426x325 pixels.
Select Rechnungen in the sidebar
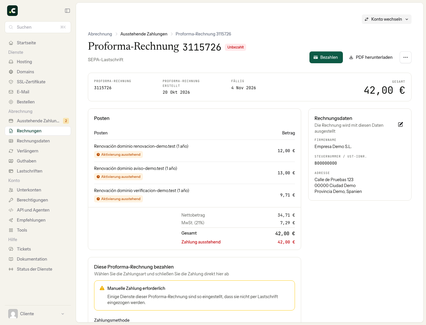(38, 131)
